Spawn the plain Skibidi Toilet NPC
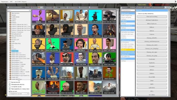Viewport: 177px width, 100px height. coord(67,16)
